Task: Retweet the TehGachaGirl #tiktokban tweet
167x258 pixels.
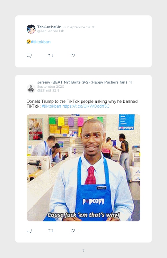Action: coord(51,56)
